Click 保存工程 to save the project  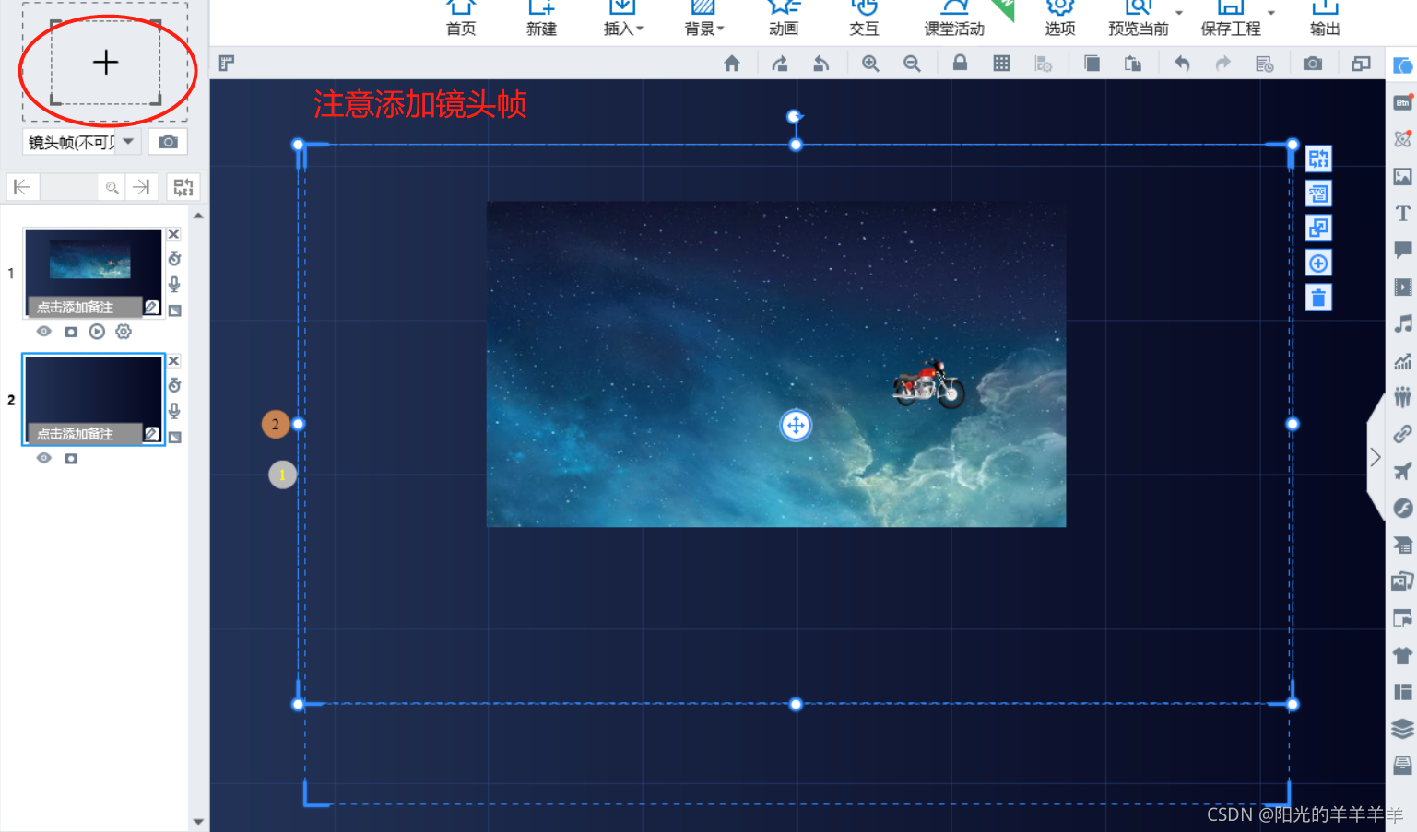1231,18
